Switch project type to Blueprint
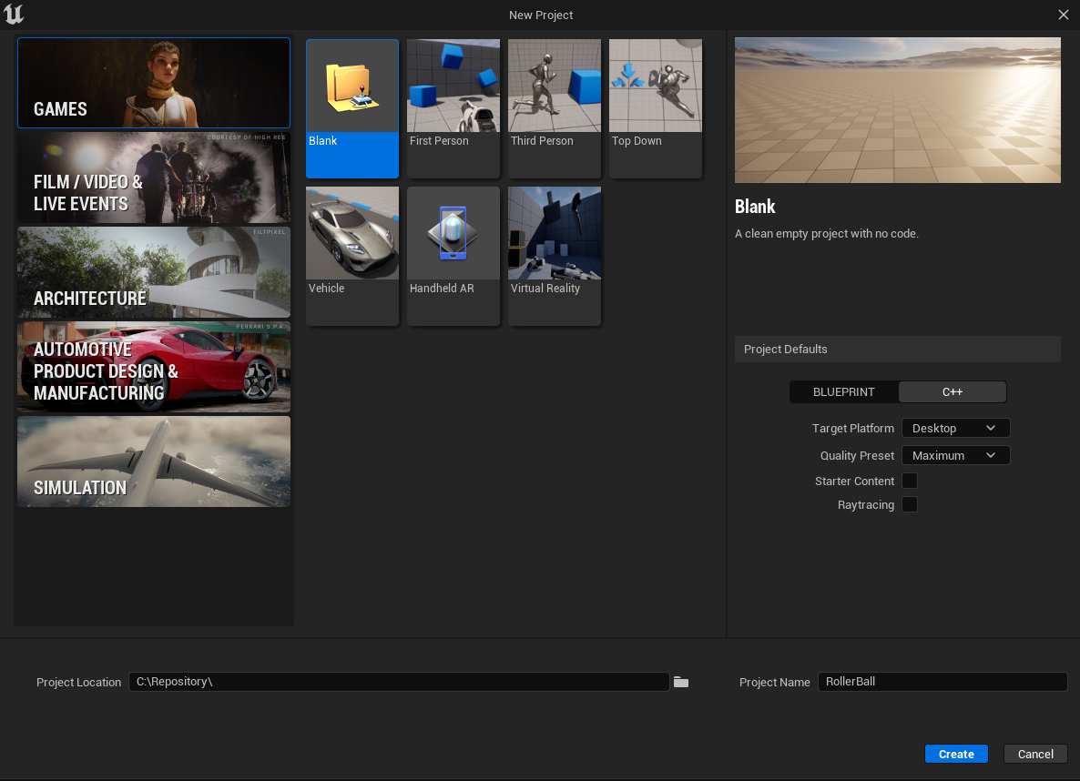 tap(844, 392)
